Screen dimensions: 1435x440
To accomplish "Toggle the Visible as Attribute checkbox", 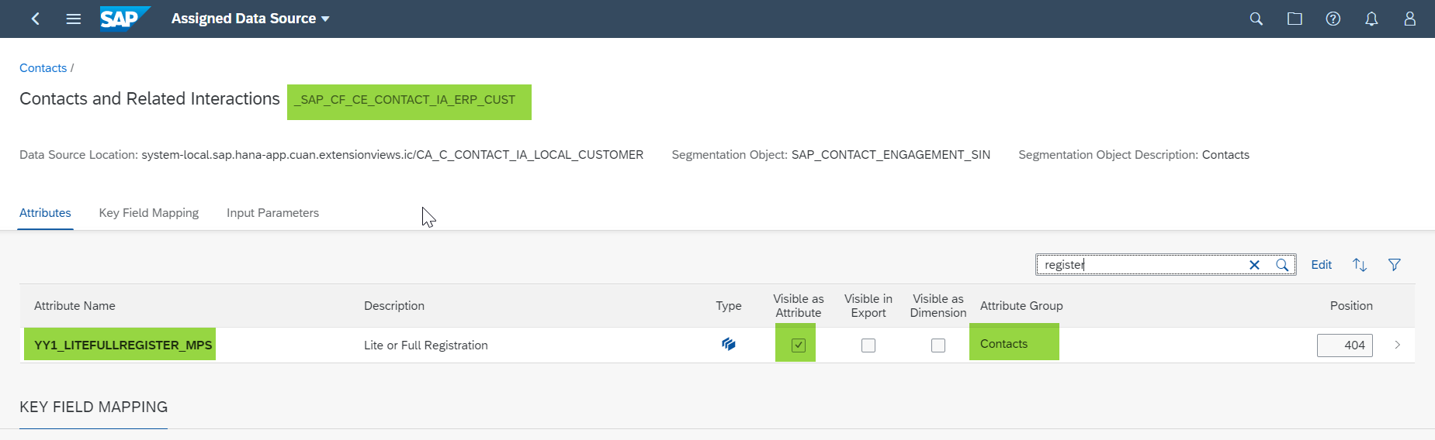I will [799, 345].
